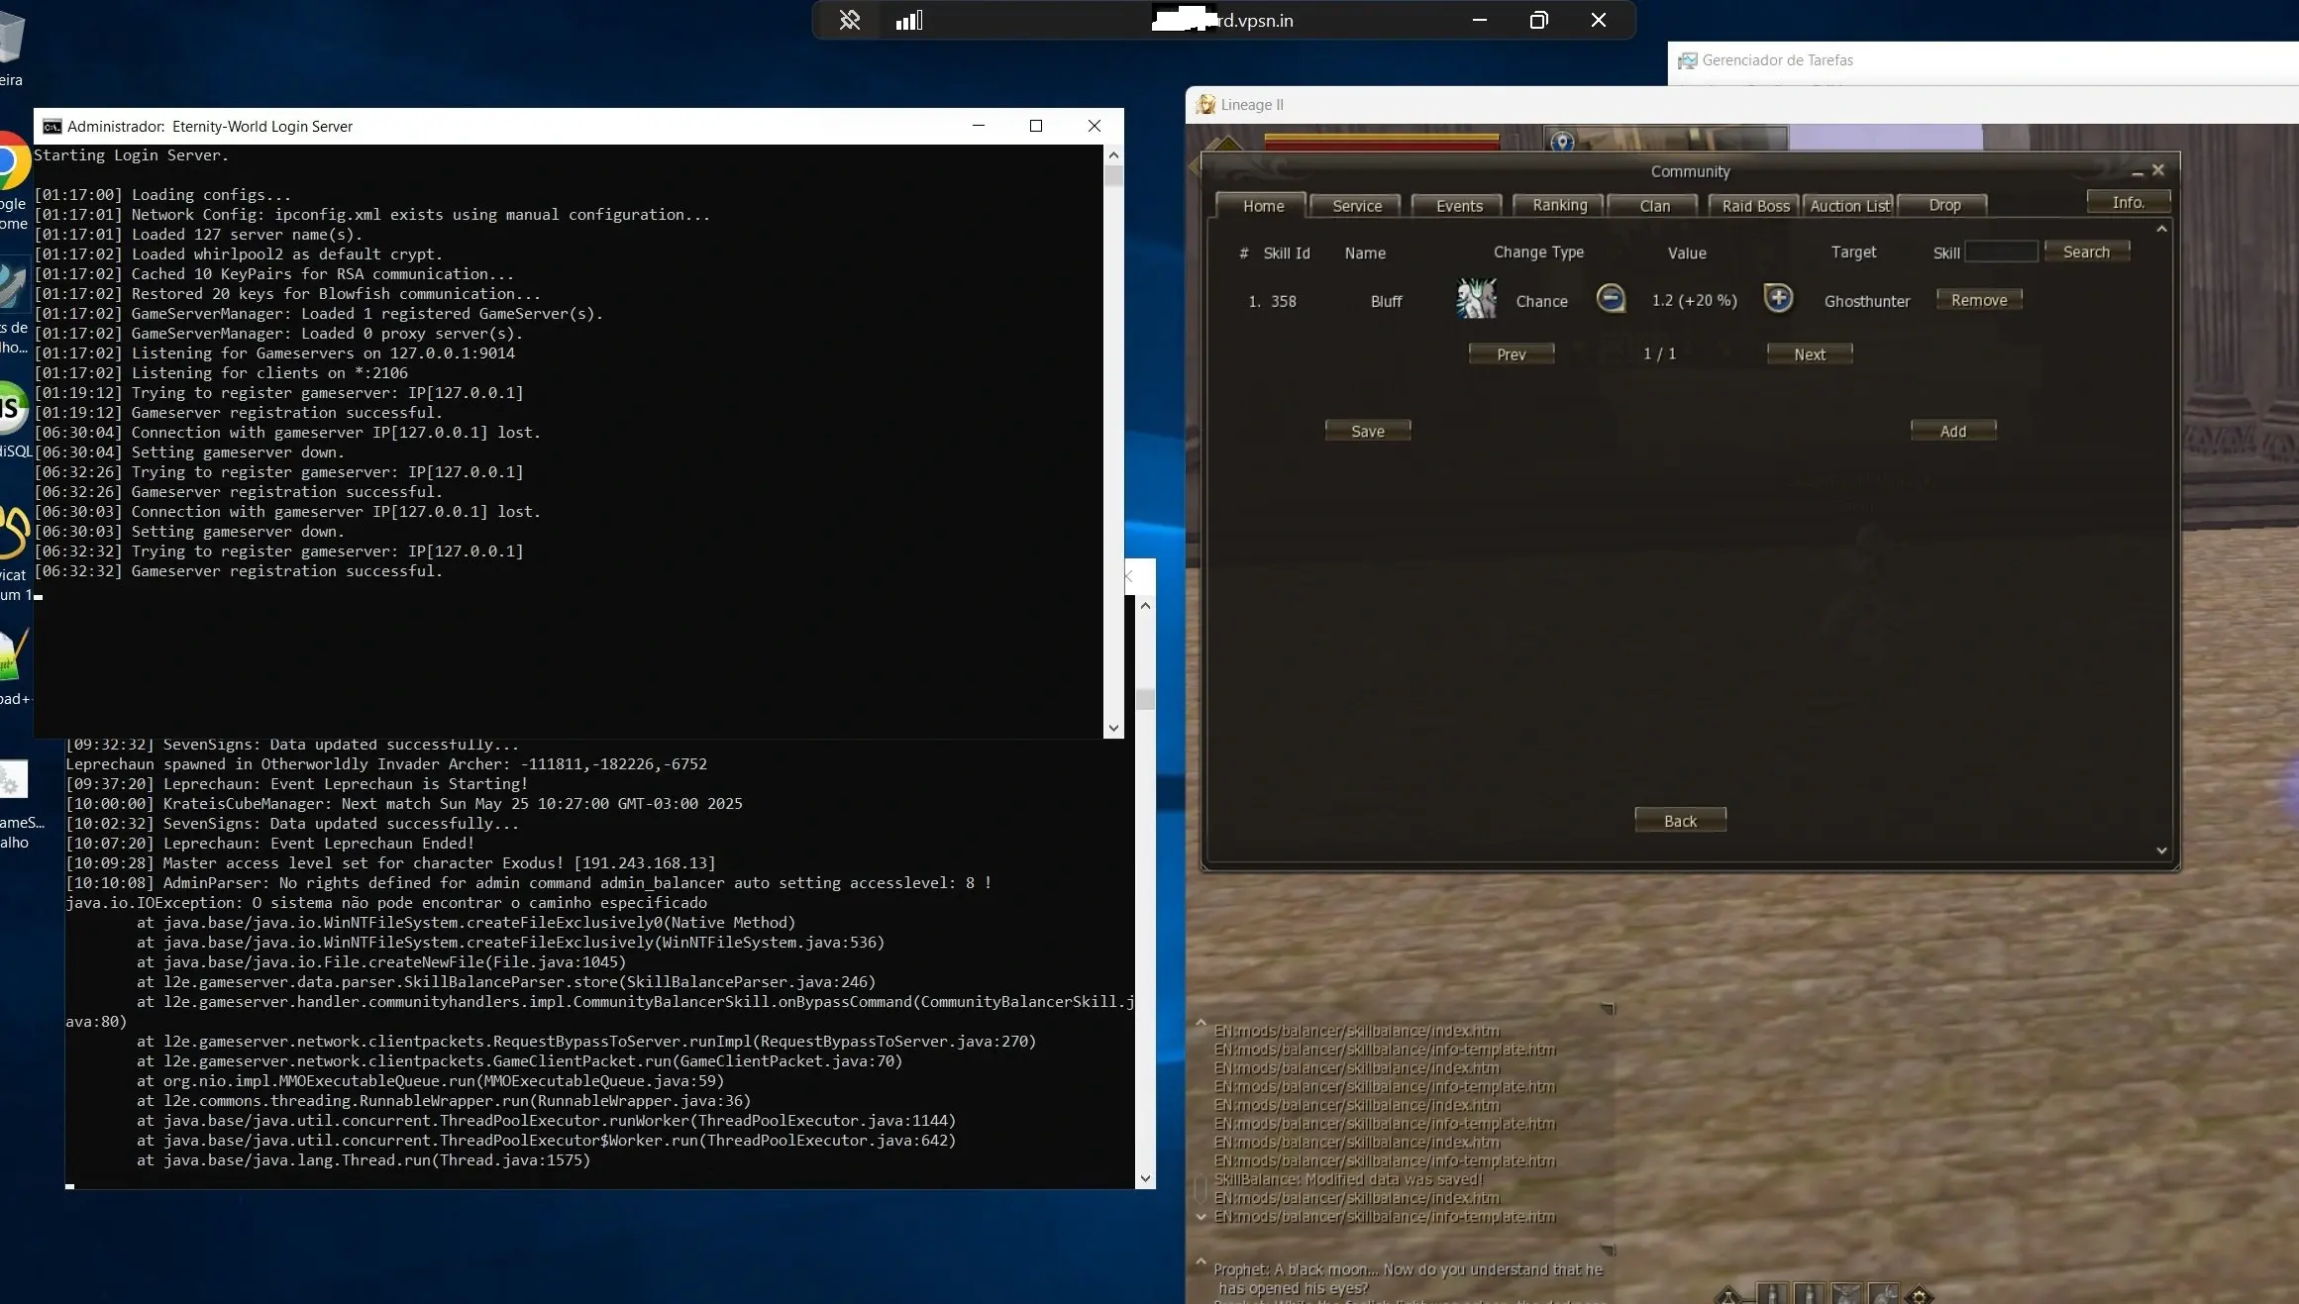Open the Drop tab
Screen dimensions: 2299x1304
pos(1943,205)
